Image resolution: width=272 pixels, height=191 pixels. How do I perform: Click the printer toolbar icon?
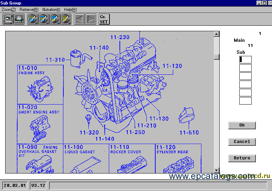19,19
